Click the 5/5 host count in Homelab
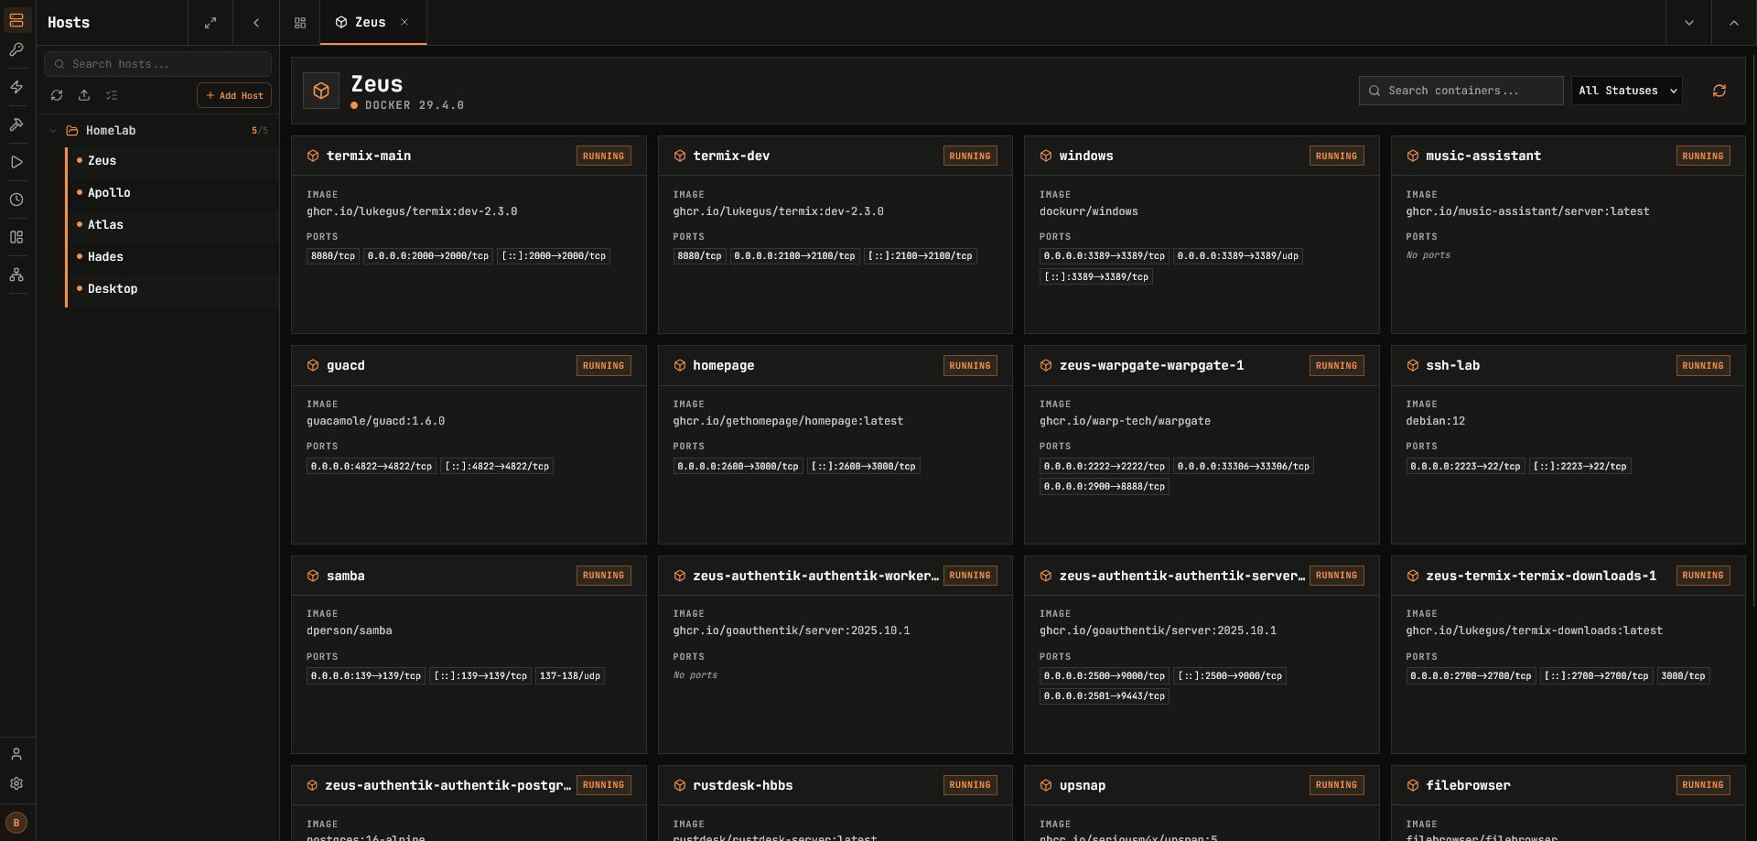Screen dimensions: 1757x841 260,131
